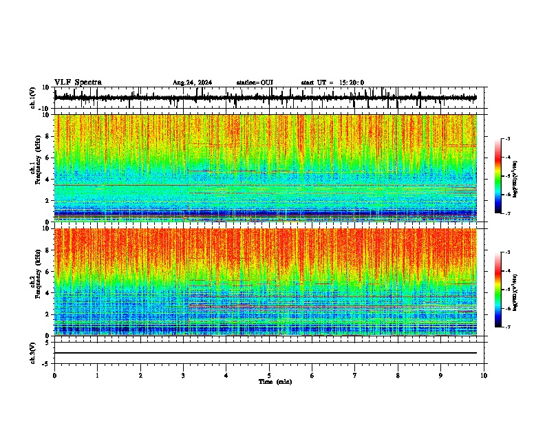Click the "-7" label on ch.2 color bar
Viewport: 545px width, 421px height.
click(508, 327)
